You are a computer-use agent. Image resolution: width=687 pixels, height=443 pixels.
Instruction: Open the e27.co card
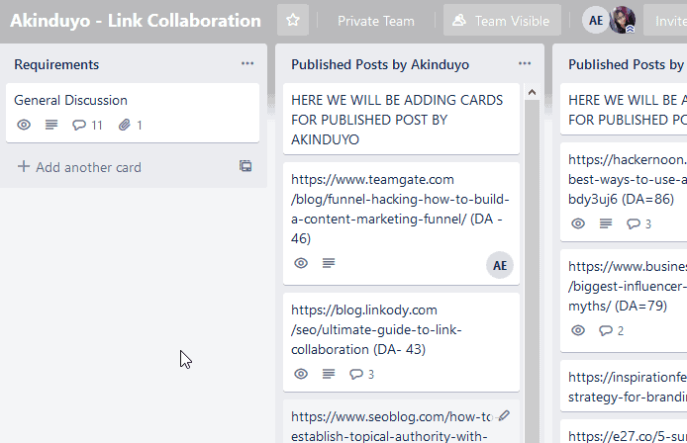(x=624, y=431)
